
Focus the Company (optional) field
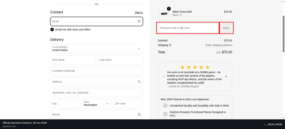96,71
